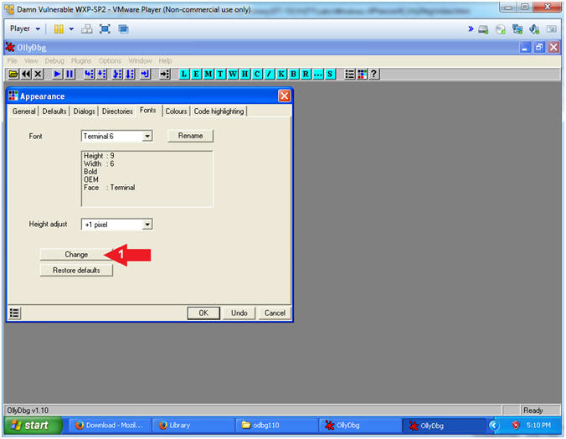
Task: Open Threads window with T button
Action: tap(220, 74)
